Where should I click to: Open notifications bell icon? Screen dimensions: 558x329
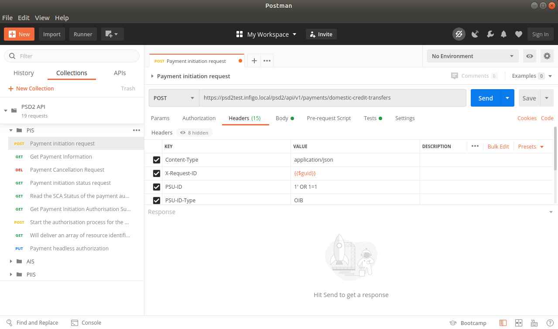click(504, 34)
